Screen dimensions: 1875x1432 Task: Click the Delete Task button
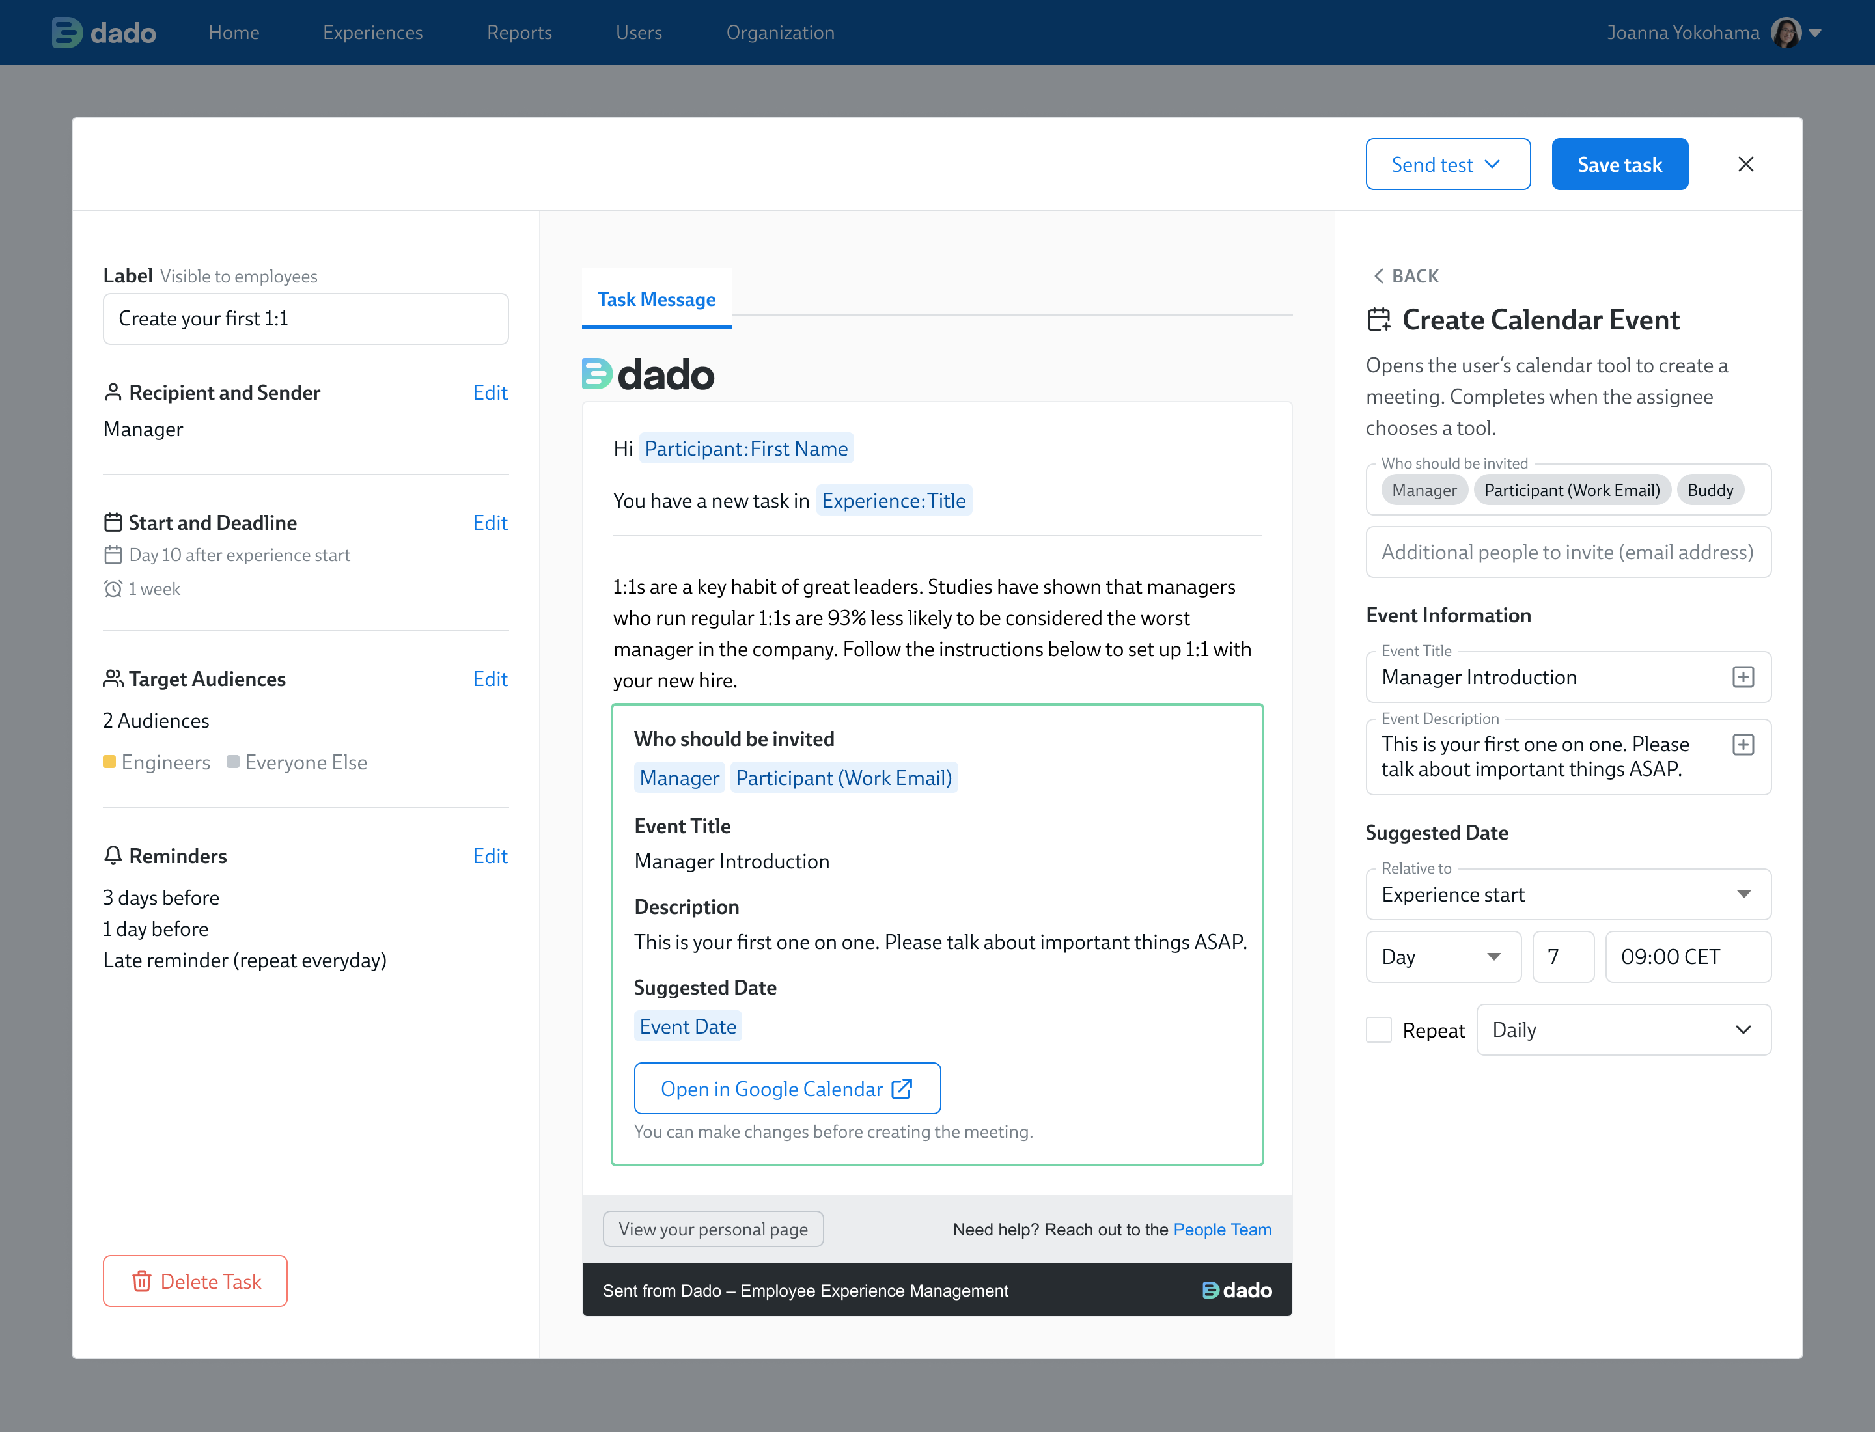pos(195,1281)
